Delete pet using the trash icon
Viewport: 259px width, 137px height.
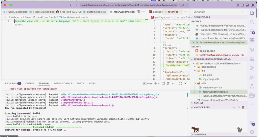(243, 107)
